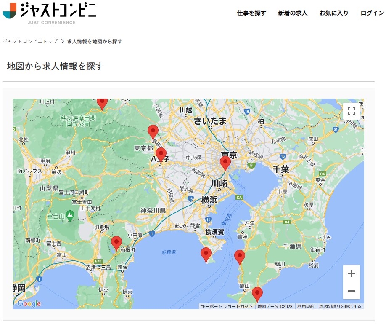Click the 成田 label on map

[313, 139]
